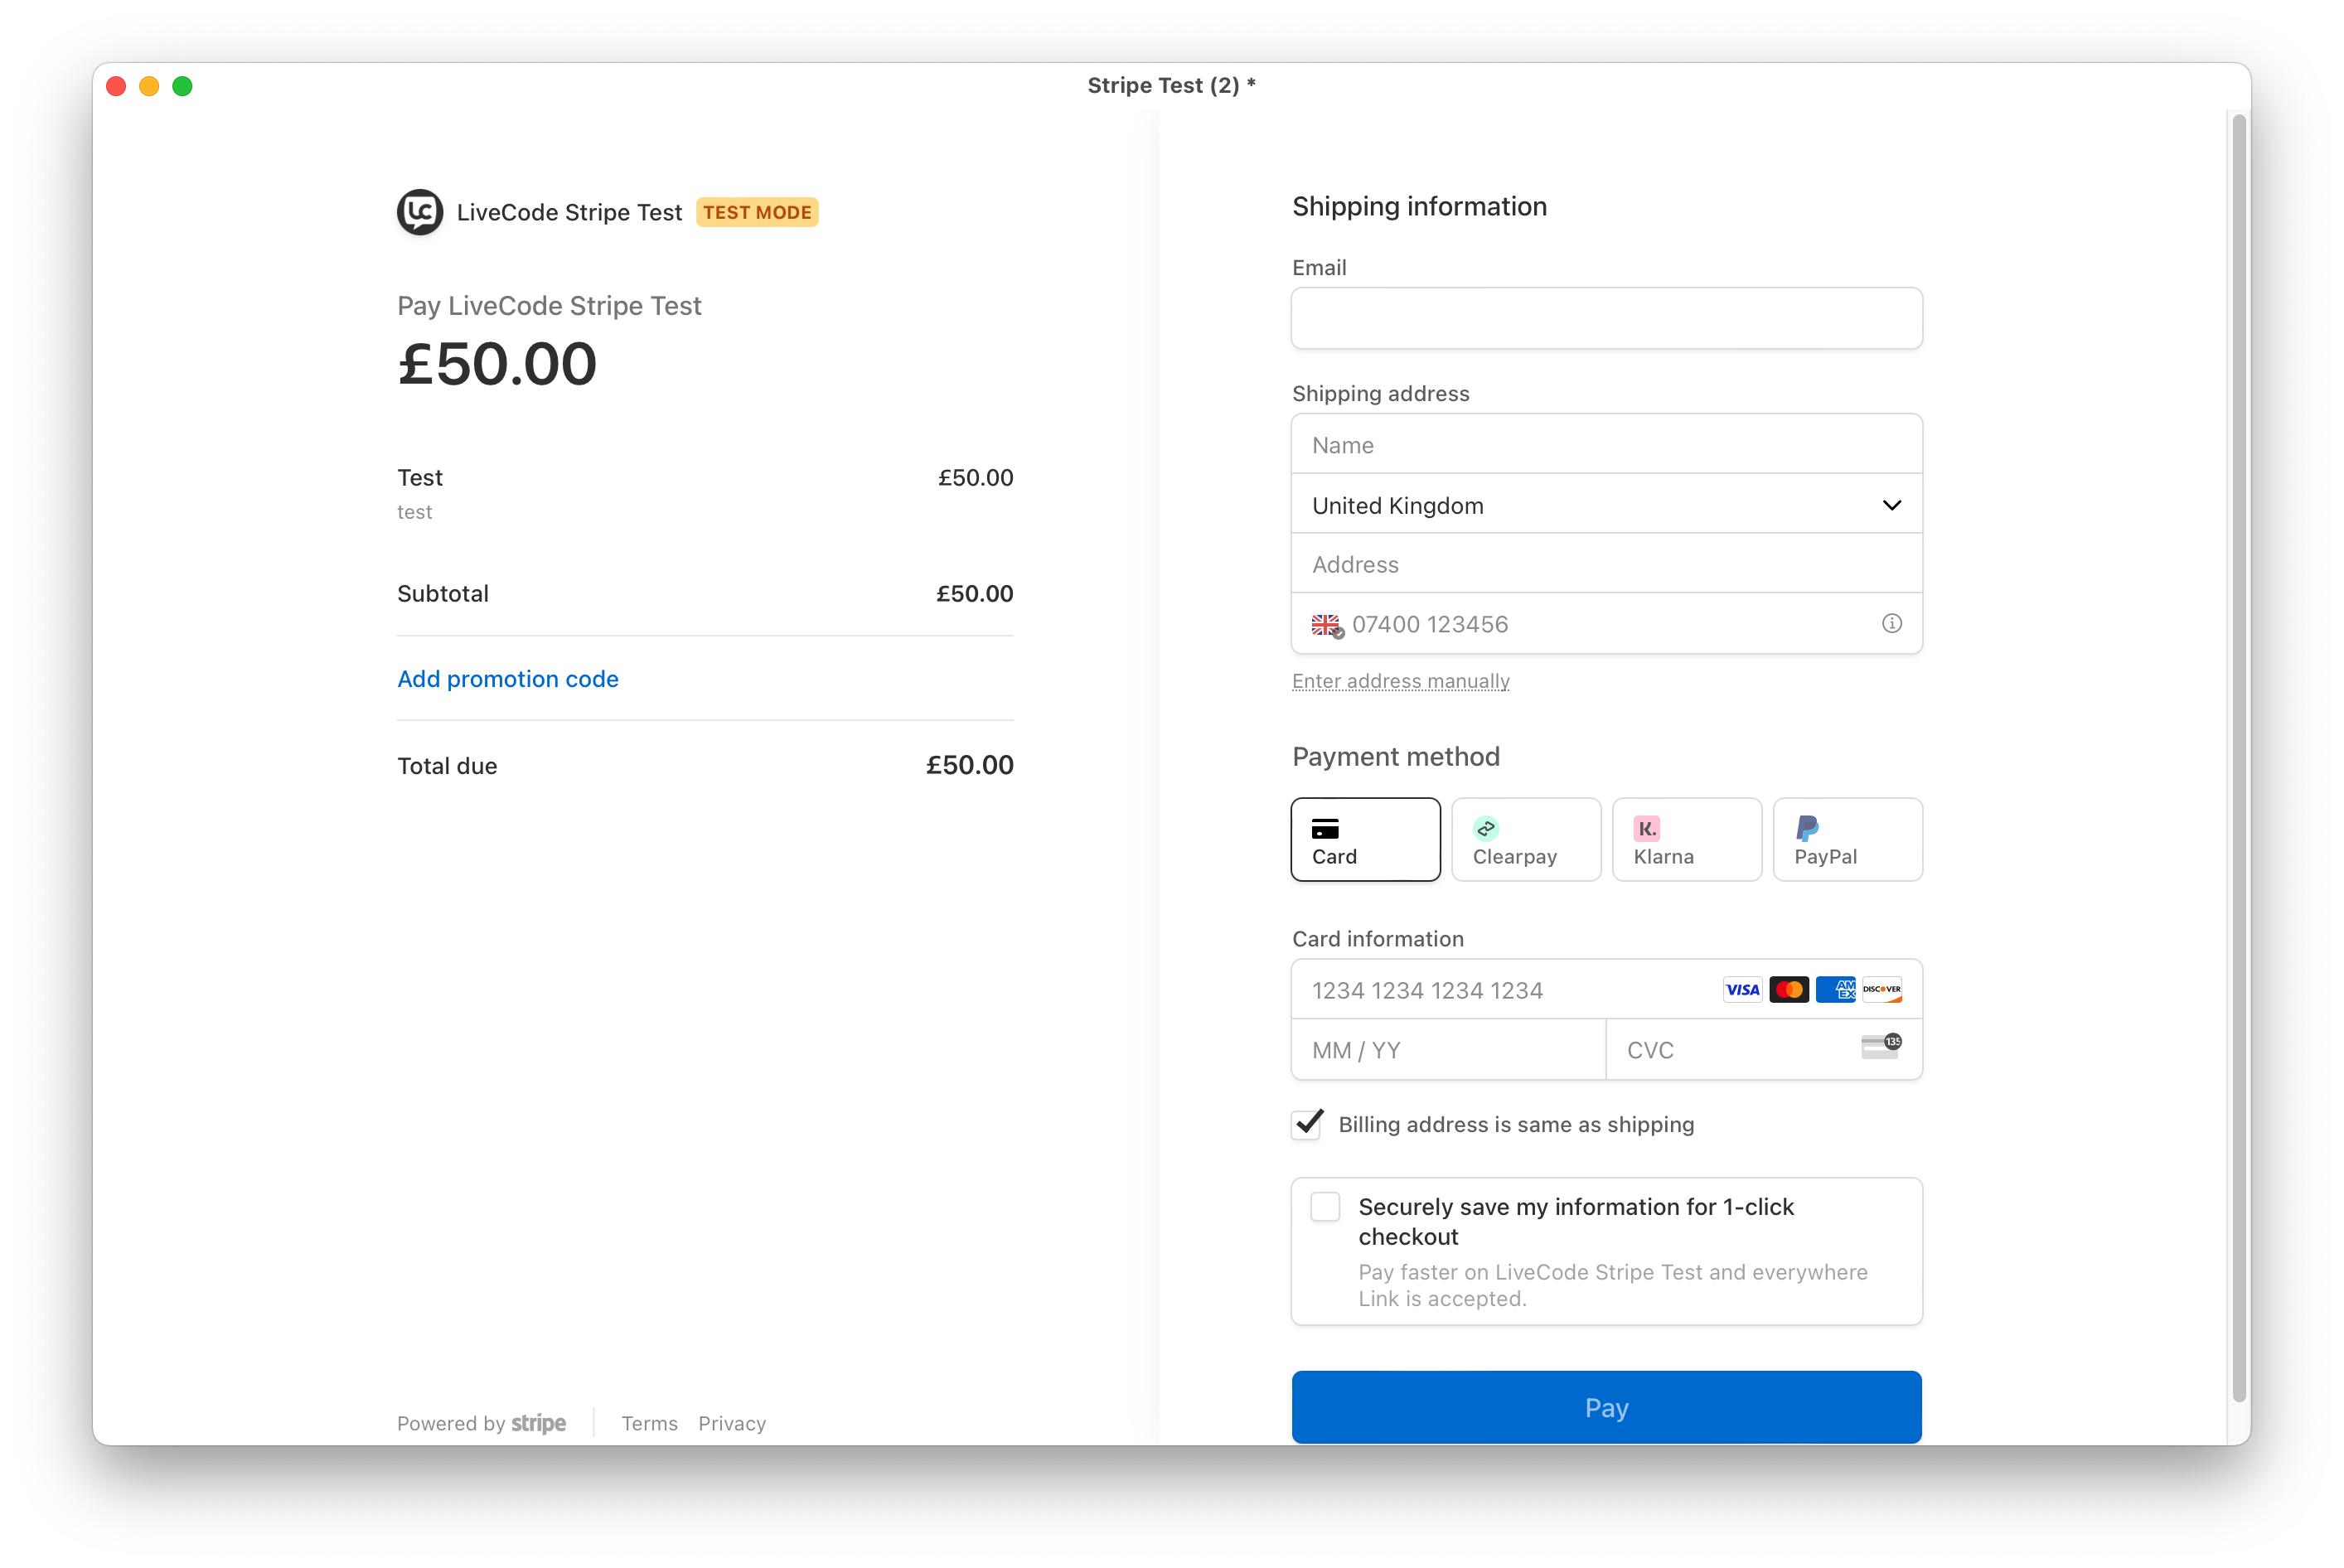
Task: Uncheck Billing address is same as shipping
Action: click(1307, 1125)
